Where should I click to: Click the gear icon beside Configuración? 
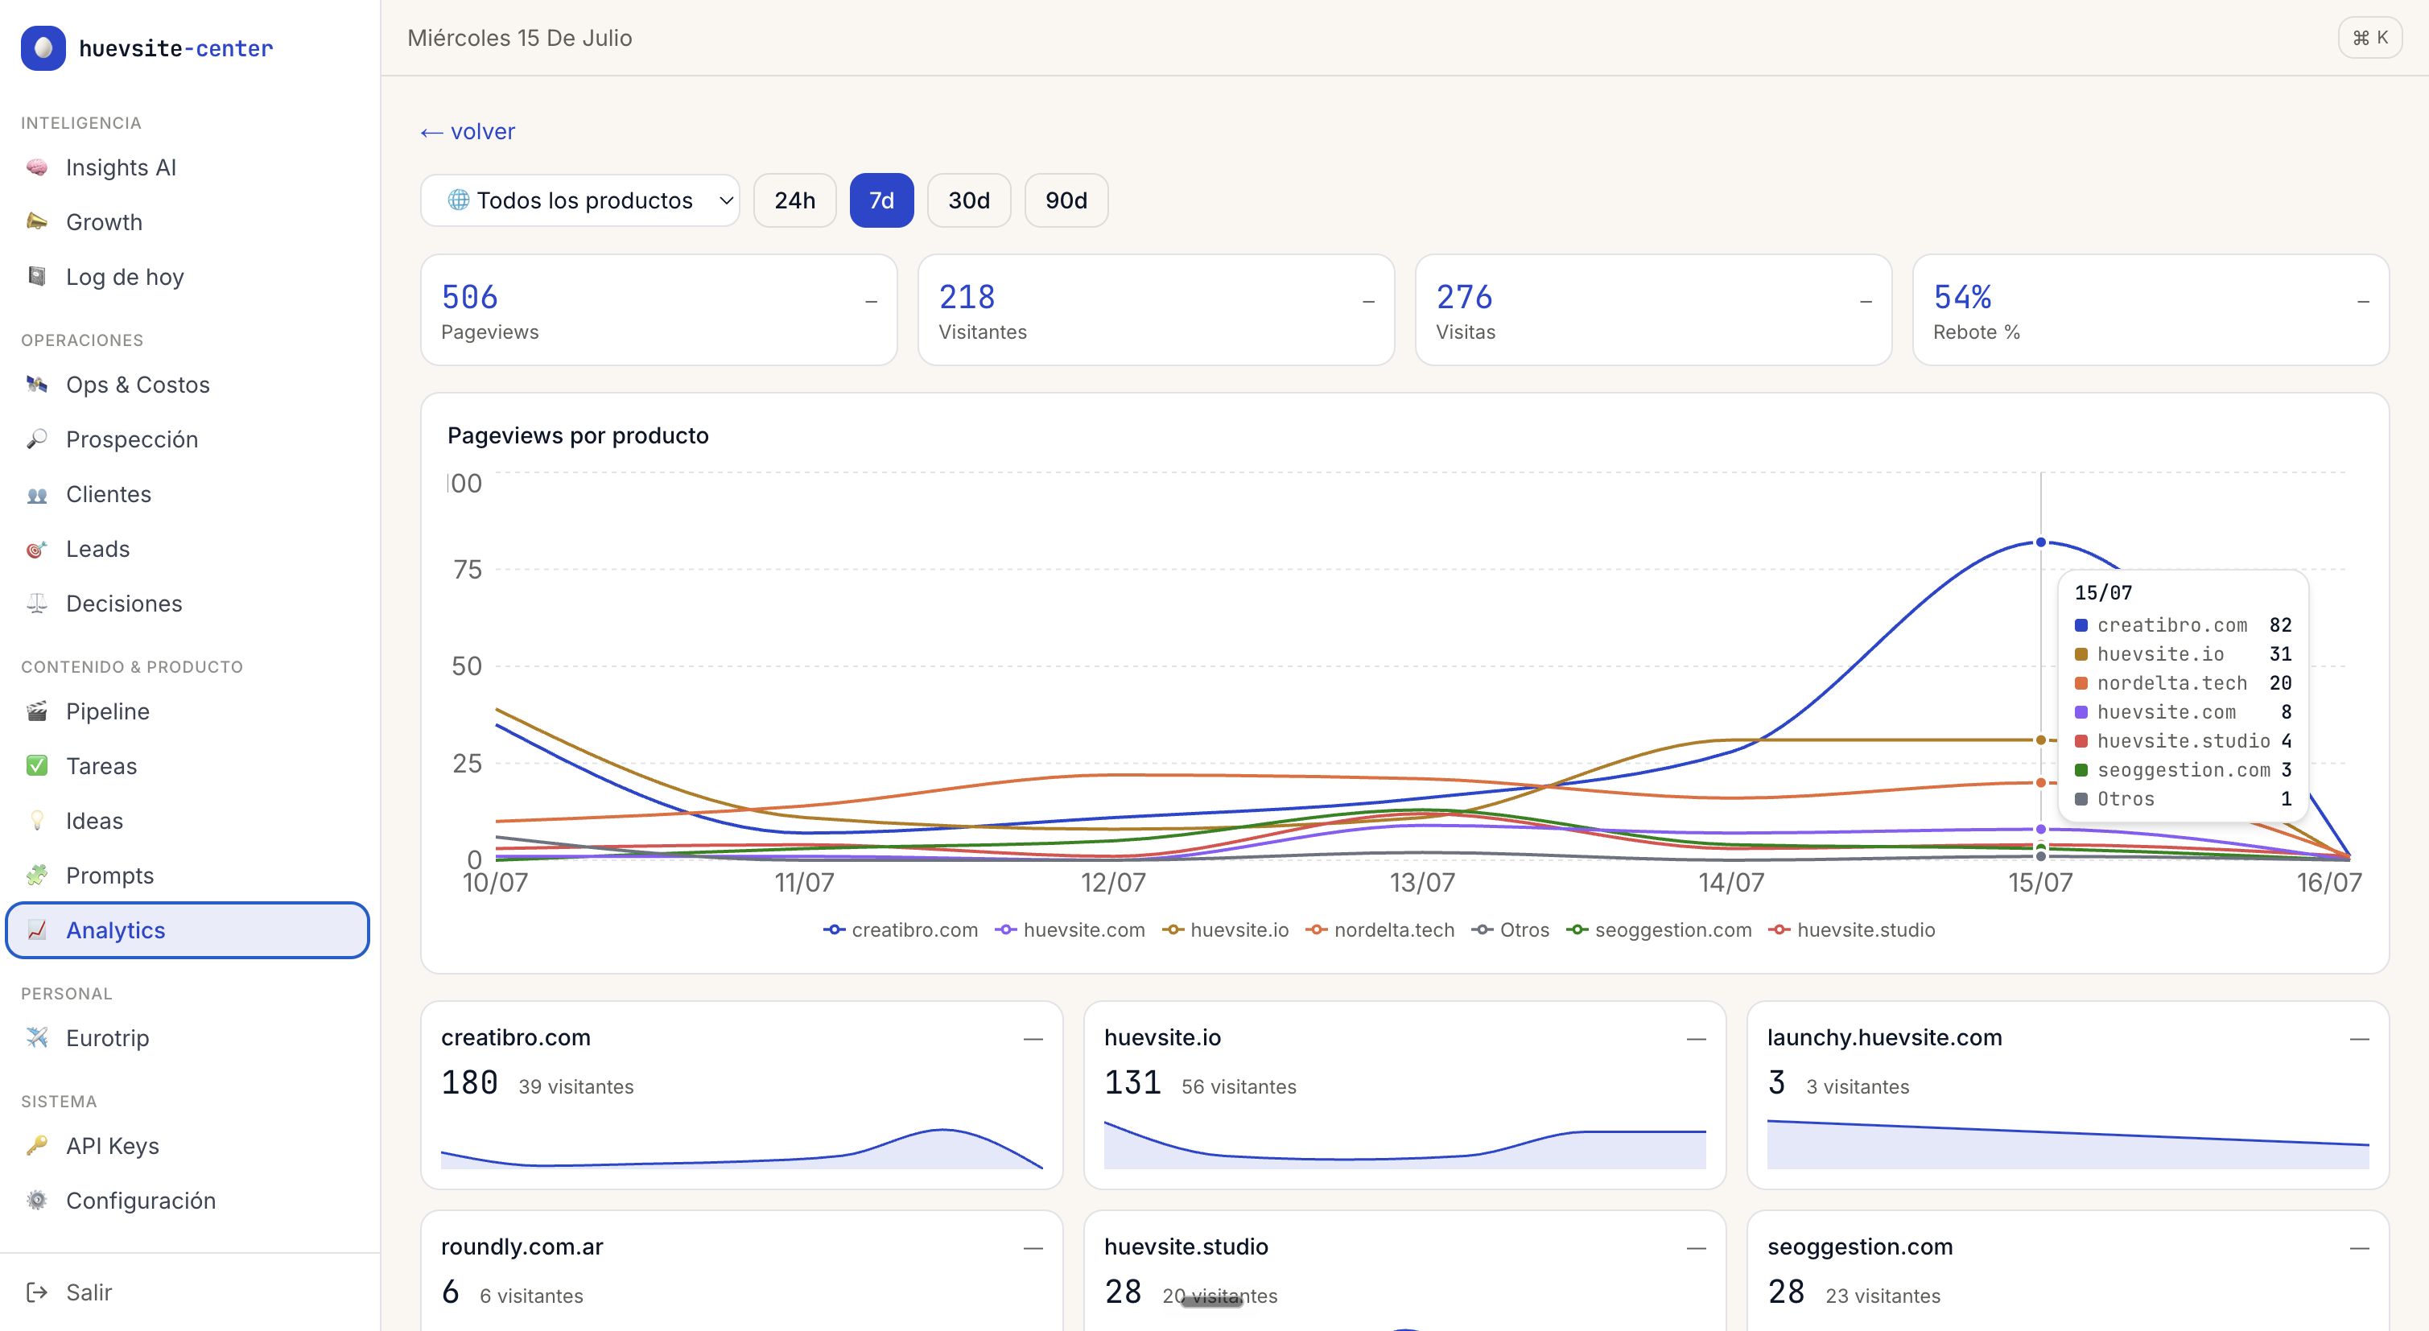click(x=37, y=1201)
